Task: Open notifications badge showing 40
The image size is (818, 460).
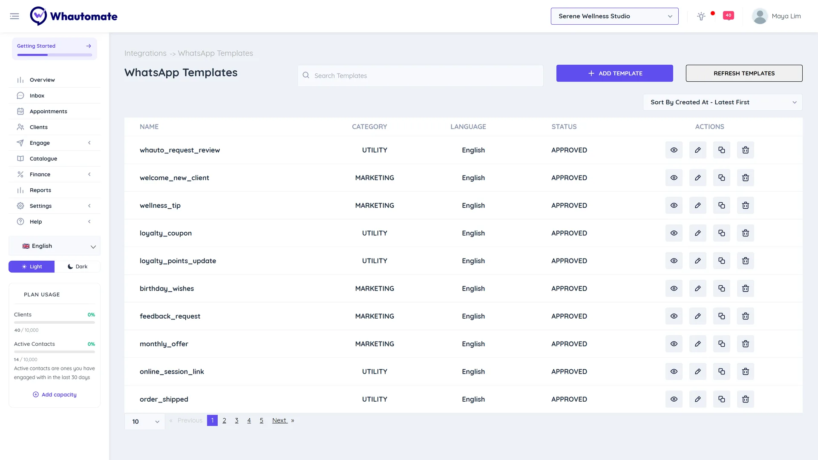Action: coord(729,16)
